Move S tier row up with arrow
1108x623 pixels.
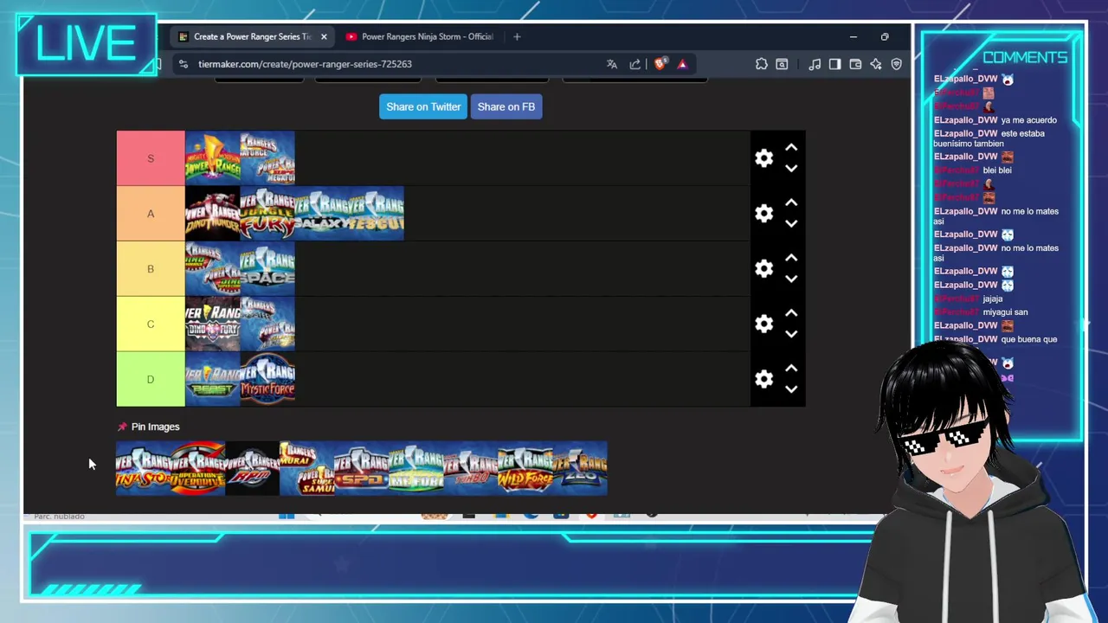pos(791,148)
